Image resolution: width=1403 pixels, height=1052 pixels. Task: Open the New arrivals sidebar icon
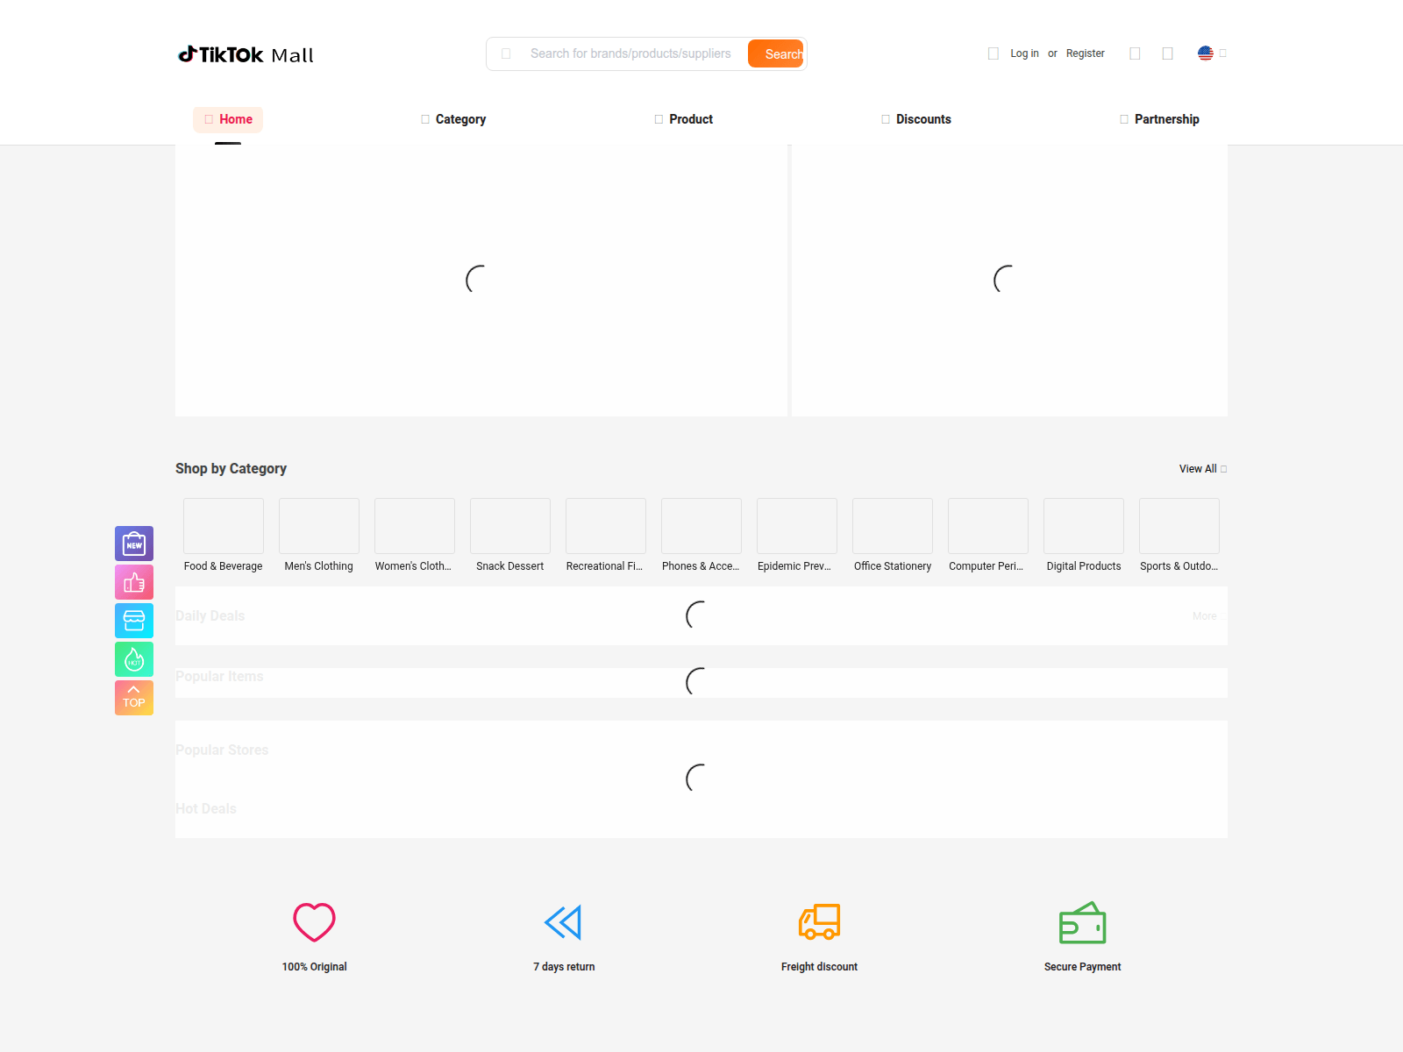point(134,544)
